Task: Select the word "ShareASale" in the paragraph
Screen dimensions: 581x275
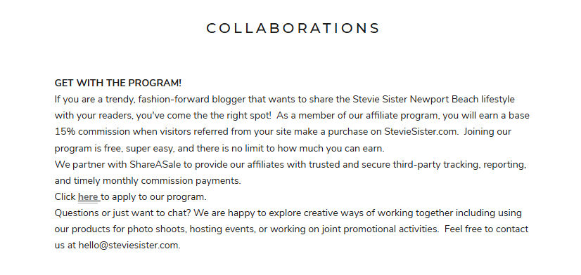Action: tap(155, 164)
